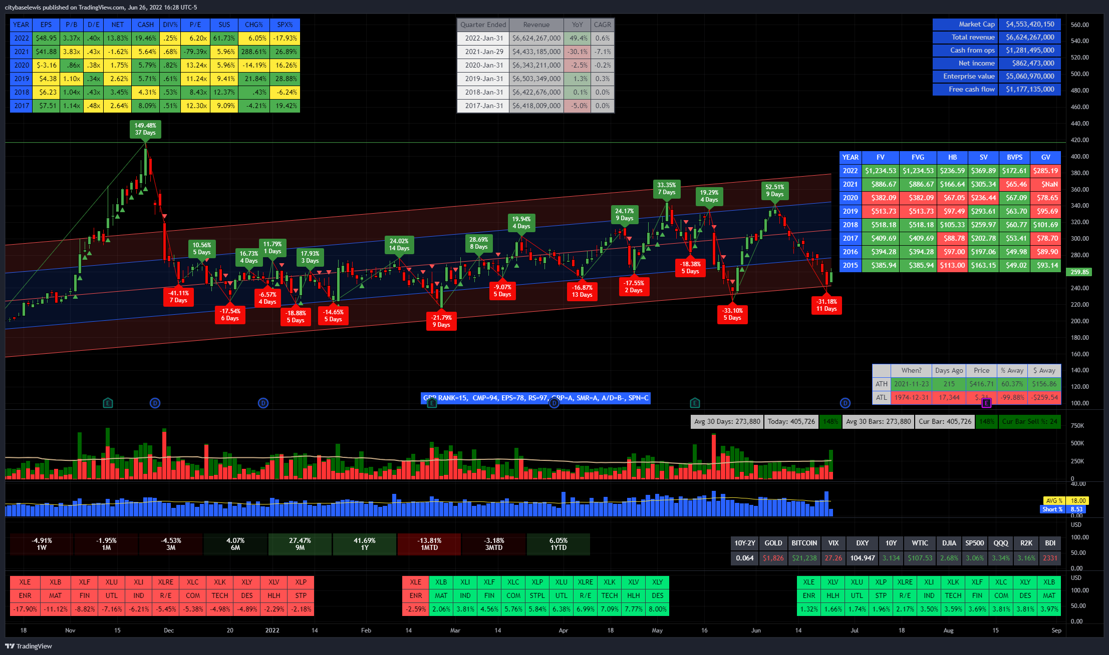
Task: Click the Market Cap value $4,553,420,150
Action: 1030,25
